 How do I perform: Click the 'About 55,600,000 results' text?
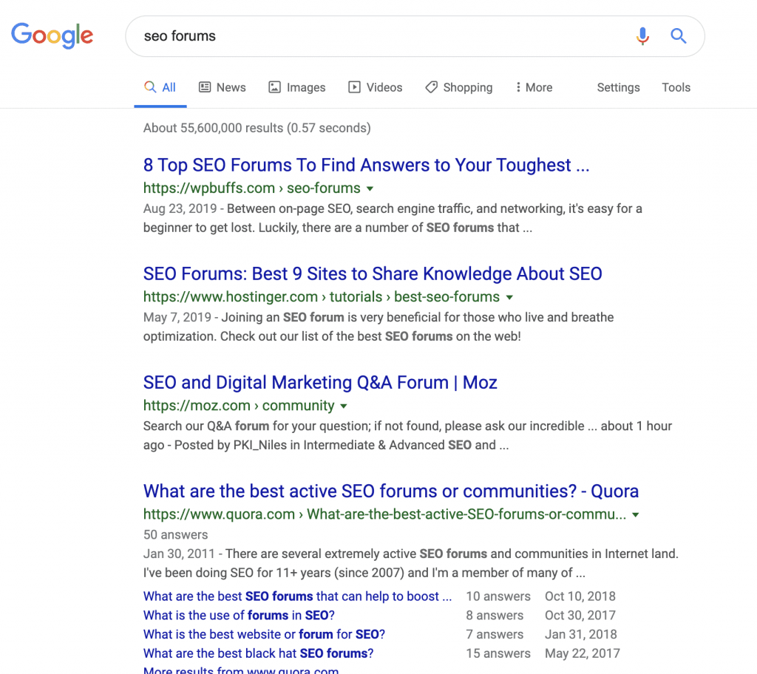pos(257,128)
